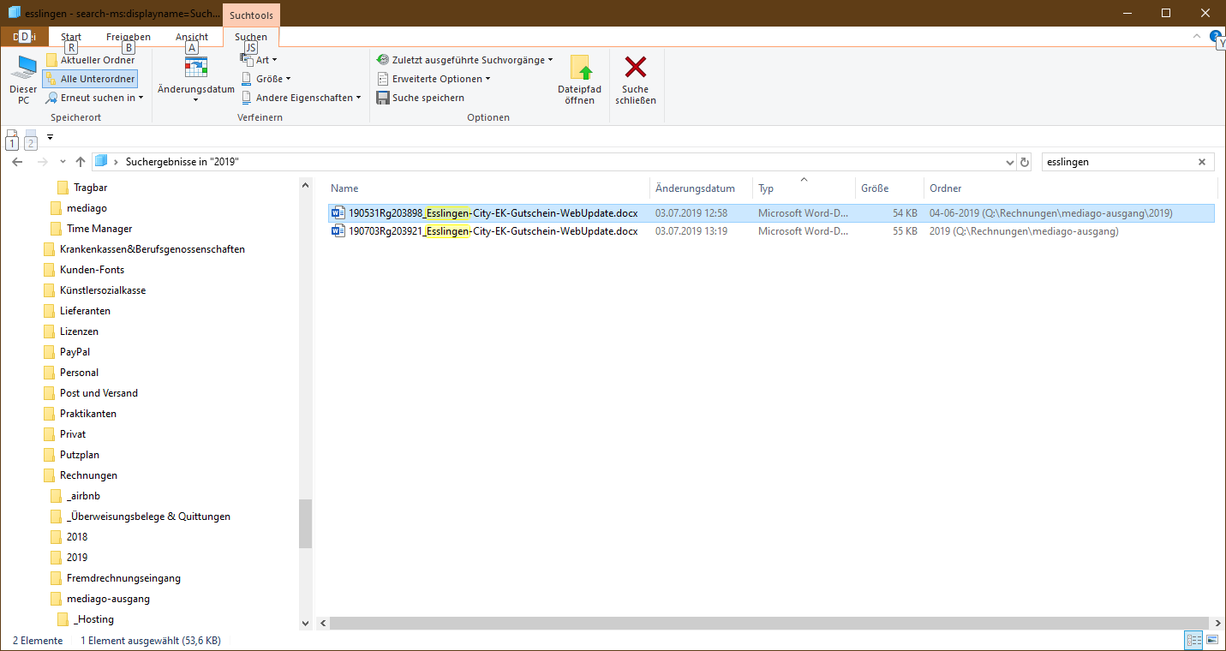Click the Suchtools contextual tab header
Screen dimensions: 1226x651
tap(251, 15)
